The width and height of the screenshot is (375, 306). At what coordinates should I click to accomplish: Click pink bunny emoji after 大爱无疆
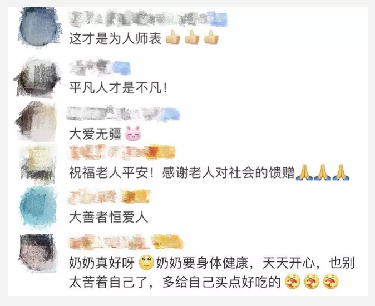coord(133,132)
